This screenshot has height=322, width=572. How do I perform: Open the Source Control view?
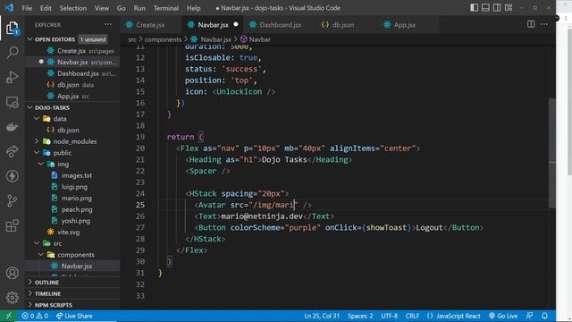(x=12, y=200)
